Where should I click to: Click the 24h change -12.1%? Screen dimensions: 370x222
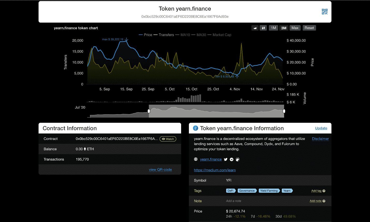[x=239, y=217]
